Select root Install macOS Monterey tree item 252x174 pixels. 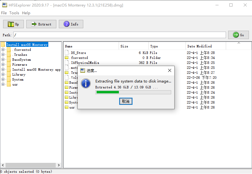click(x=27, y=45)
